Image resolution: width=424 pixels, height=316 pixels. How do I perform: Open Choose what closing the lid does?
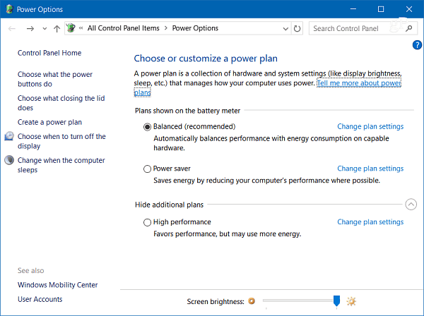[61, 103]
